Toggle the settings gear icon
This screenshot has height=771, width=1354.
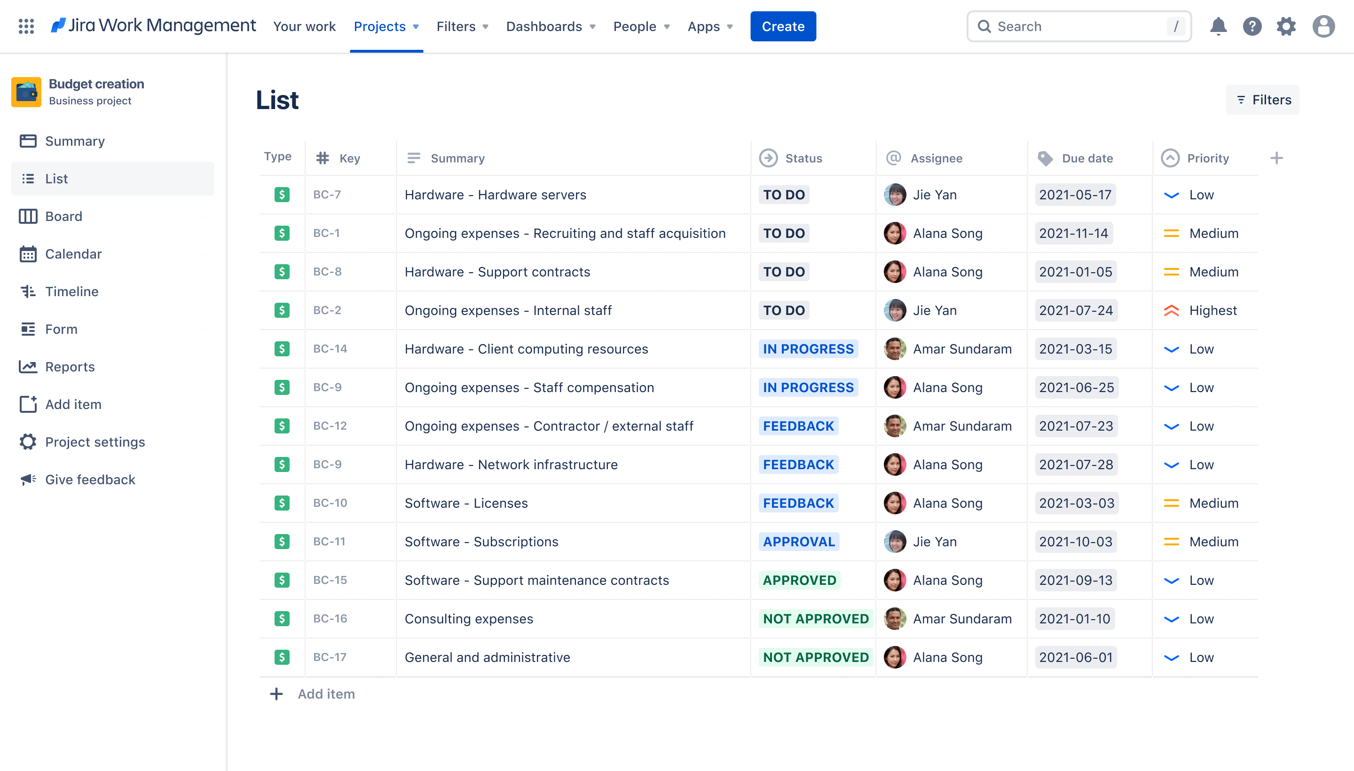[x=1287, y=26]
